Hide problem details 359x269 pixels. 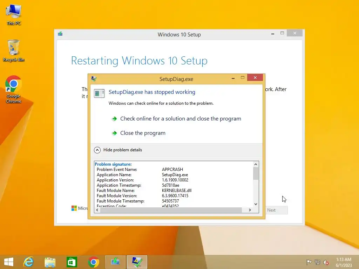point(118,150)
